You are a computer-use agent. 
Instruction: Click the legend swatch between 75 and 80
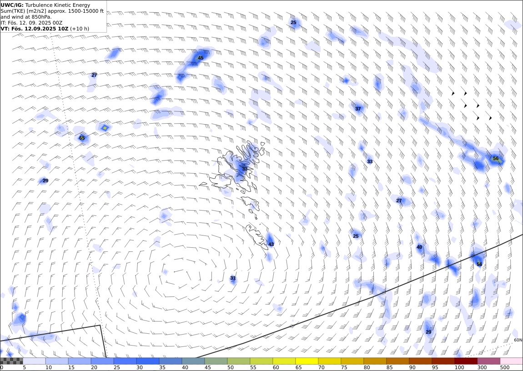tap(352, 361)
